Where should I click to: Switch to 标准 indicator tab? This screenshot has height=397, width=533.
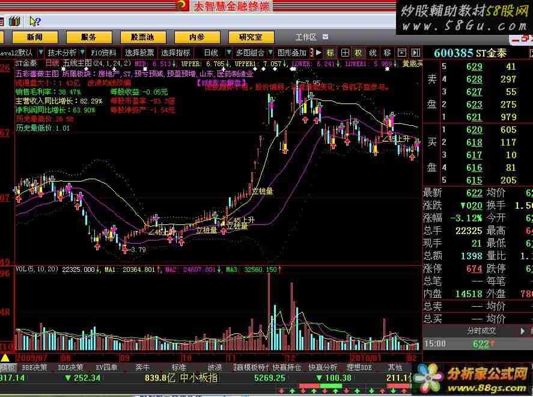click(179, 368)
